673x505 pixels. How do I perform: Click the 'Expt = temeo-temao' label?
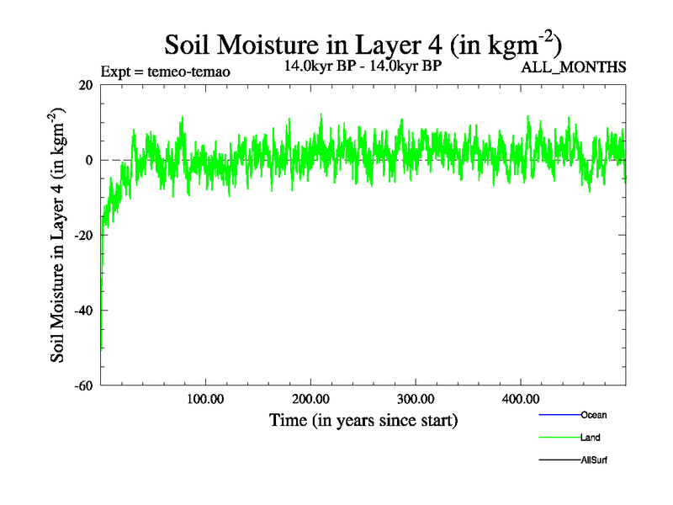coord(165,72)
